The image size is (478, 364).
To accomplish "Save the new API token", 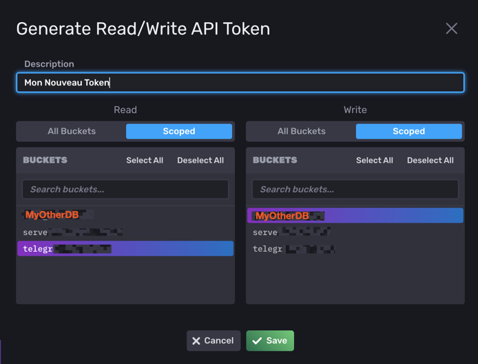I will point(270,341).
